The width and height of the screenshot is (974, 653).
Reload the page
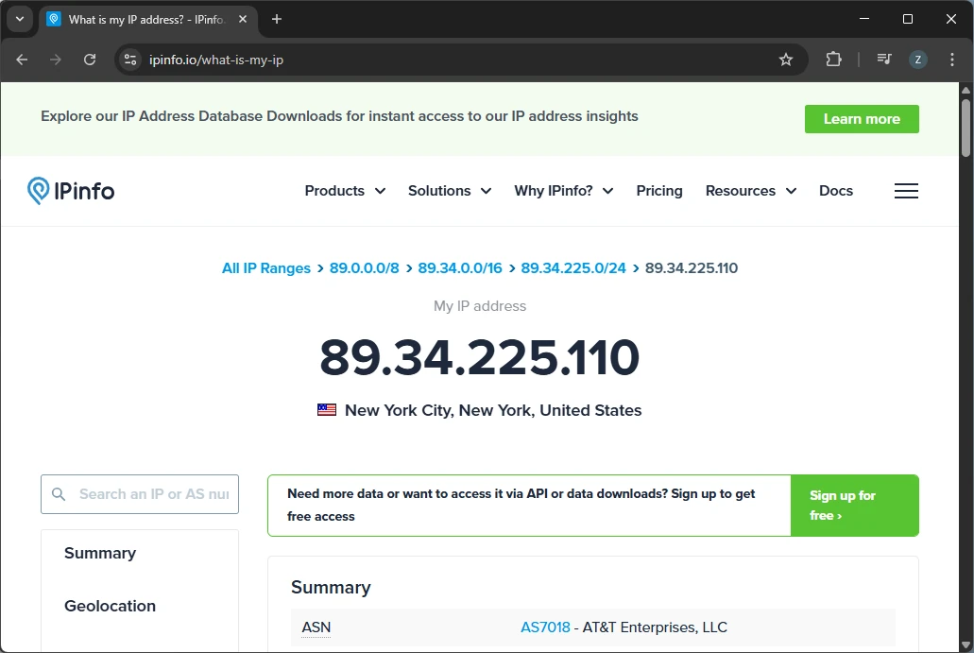click(x=90, y=60)
